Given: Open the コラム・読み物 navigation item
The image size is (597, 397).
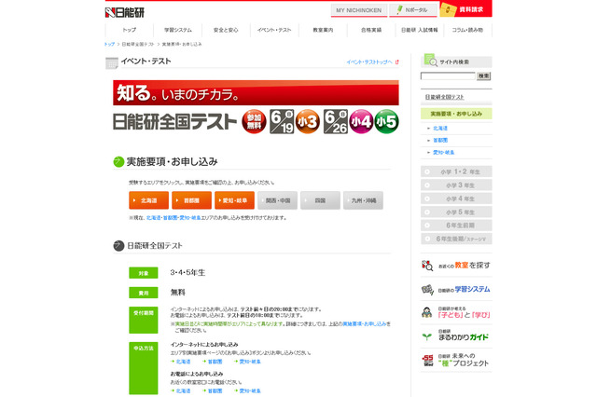Looking at the screenshot, I should point(467,30).
